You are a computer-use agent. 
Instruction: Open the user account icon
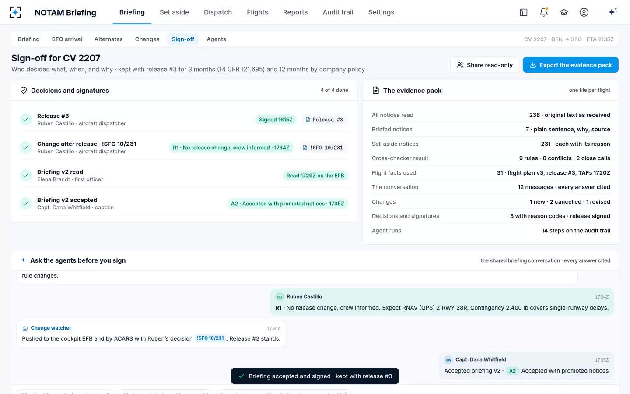click(584, 12)
